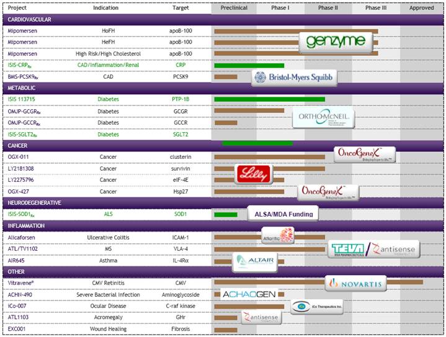Click the OncoGenex logo beside OGX-427
446x337 pixels.
328,192
